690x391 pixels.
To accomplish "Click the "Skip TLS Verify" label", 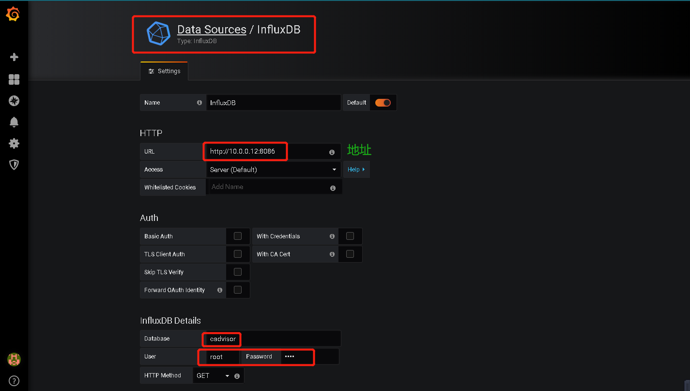I will 164,272.
